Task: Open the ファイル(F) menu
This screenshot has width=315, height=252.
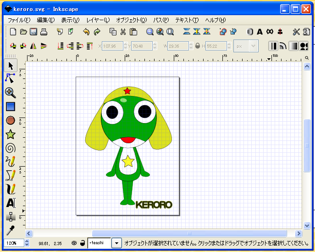Action: (19, 20)
